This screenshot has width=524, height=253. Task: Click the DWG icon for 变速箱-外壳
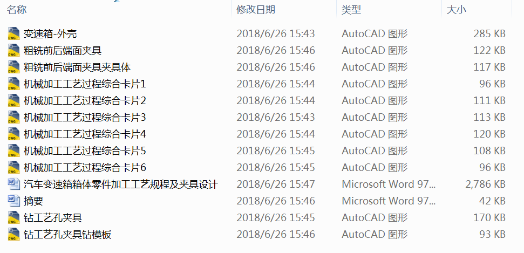(x=14, y=34)
